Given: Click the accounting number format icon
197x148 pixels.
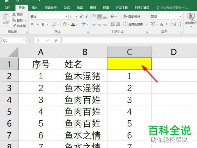Looking at the screenshot, I should [153, 24].
